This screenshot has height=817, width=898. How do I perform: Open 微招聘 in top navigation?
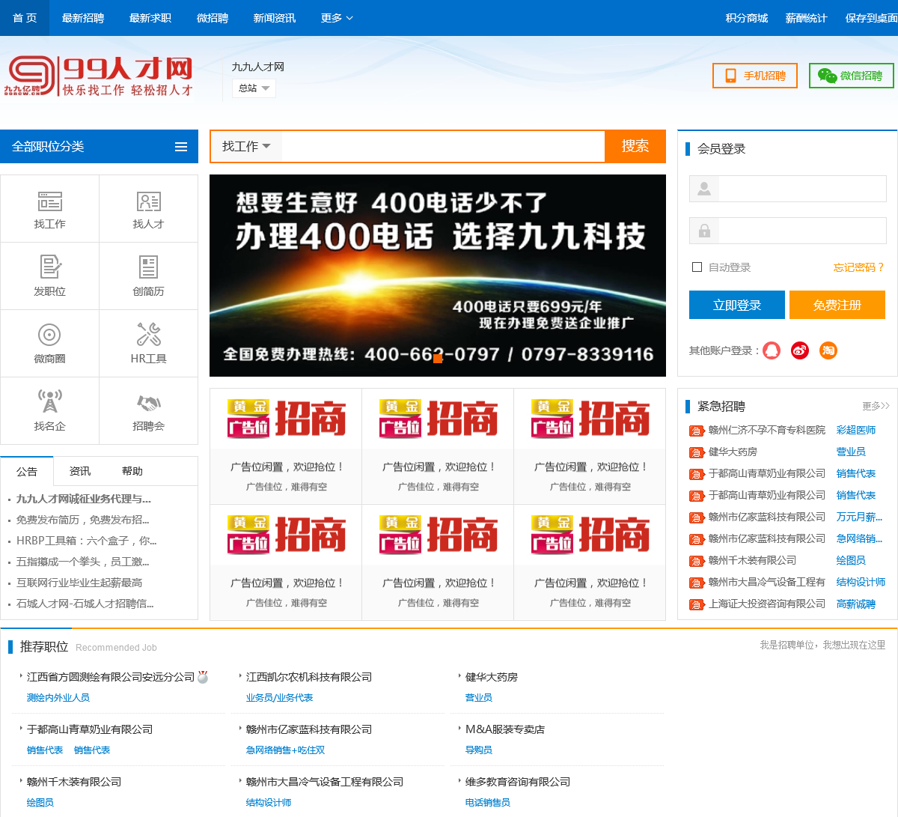point(213,18)
